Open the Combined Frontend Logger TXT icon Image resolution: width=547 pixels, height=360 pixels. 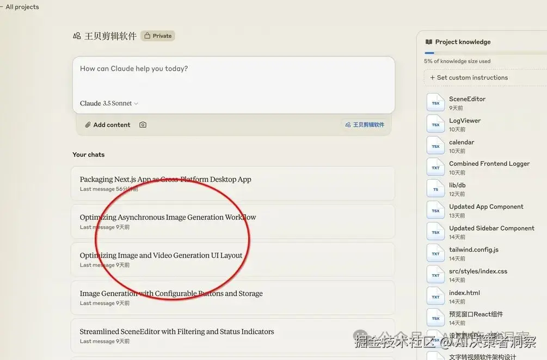click(x=435, y=167)
